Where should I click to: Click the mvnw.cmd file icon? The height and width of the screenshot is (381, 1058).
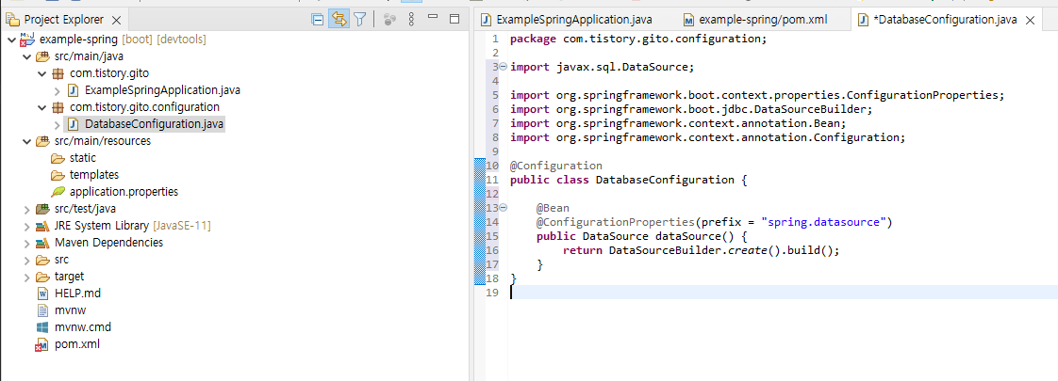(x=42, y=327)
